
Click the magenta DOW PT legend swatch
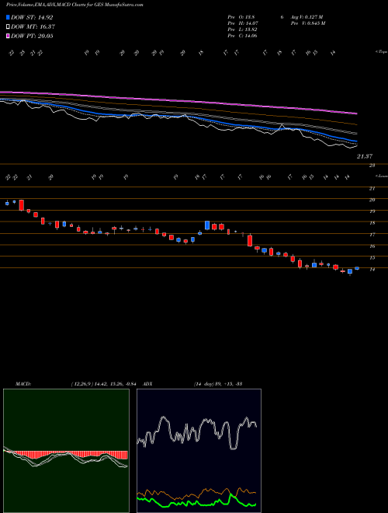(9, 36)
